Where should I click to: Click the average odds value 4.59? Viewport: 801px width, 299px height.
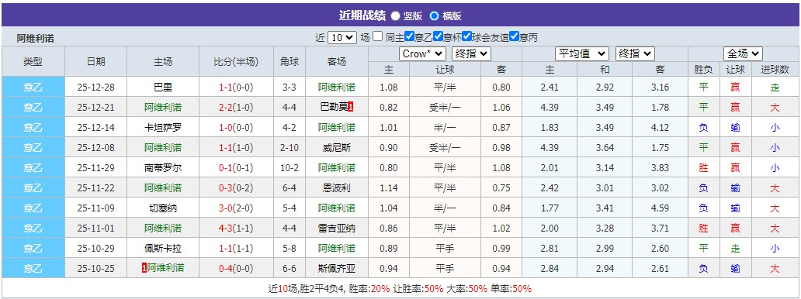coord(660,208)
